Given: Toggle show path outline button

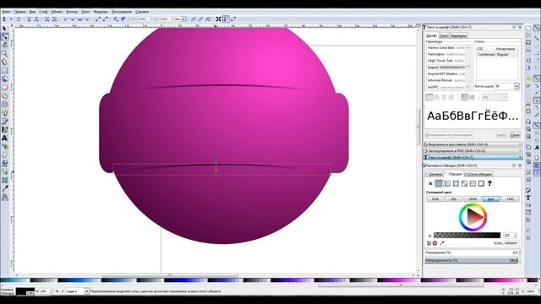Looking at the screenshot, I should click(233, 19).
